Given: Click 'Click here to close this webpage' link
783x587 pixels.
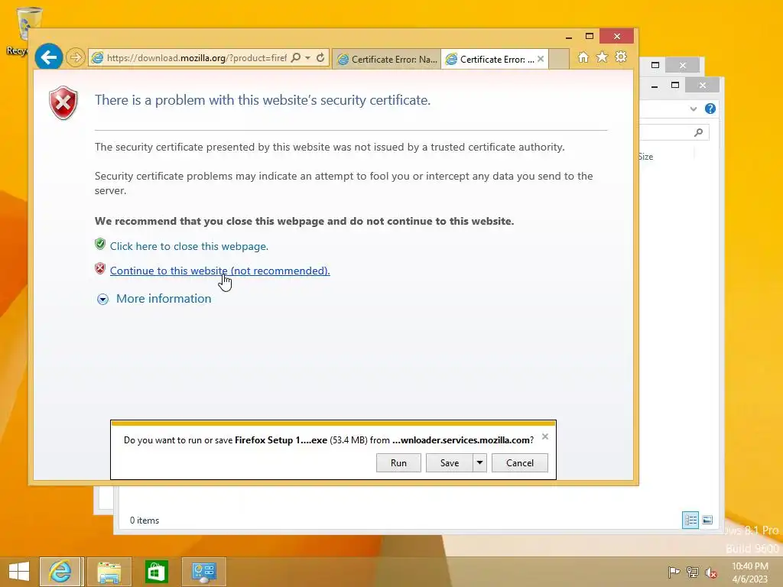Looking at the screenshot, I should (x=190, y=247).
